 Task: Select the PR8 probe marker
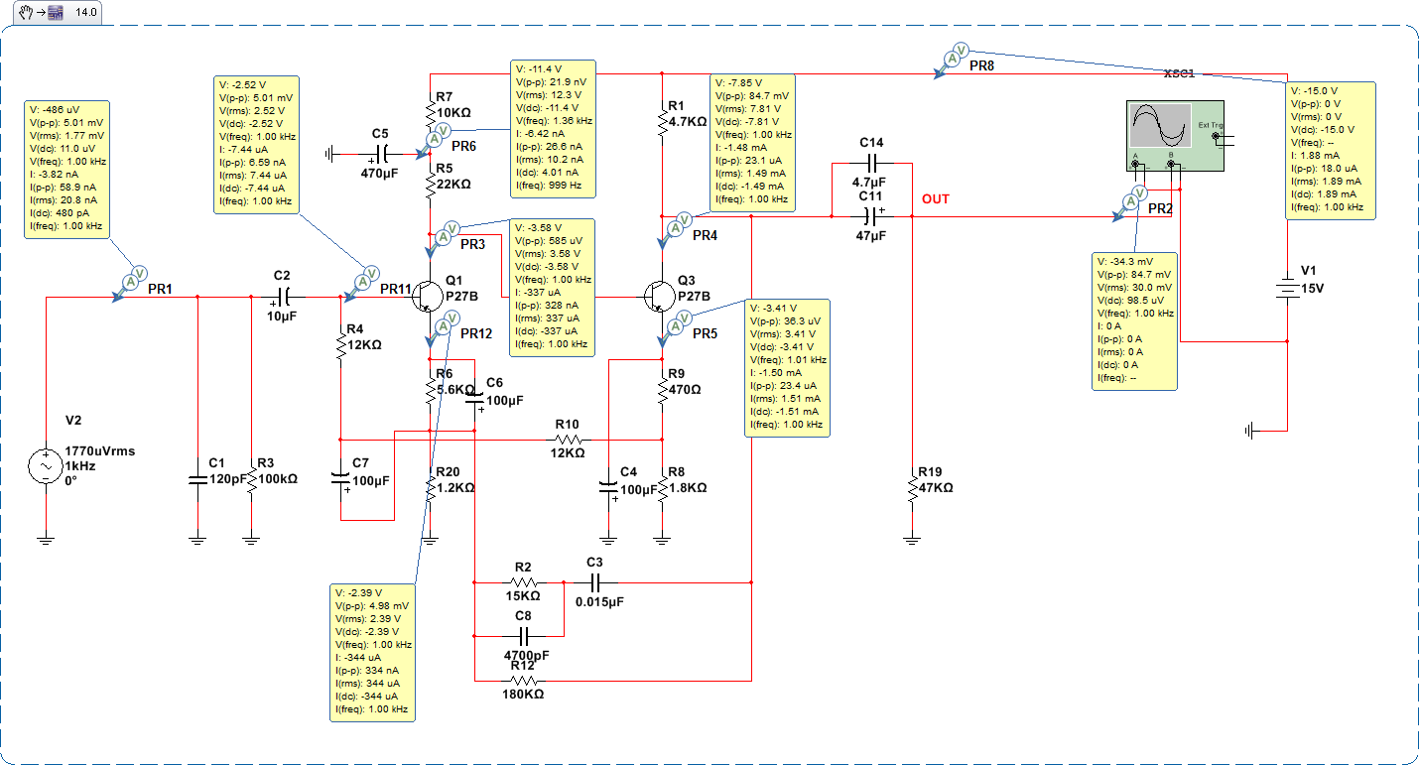[x=951, y=62]
